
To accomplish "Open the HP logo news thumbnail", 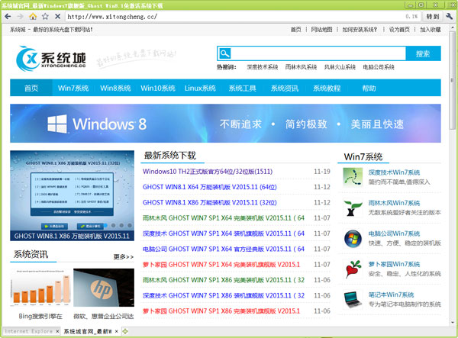I will (x=104, y=288).
